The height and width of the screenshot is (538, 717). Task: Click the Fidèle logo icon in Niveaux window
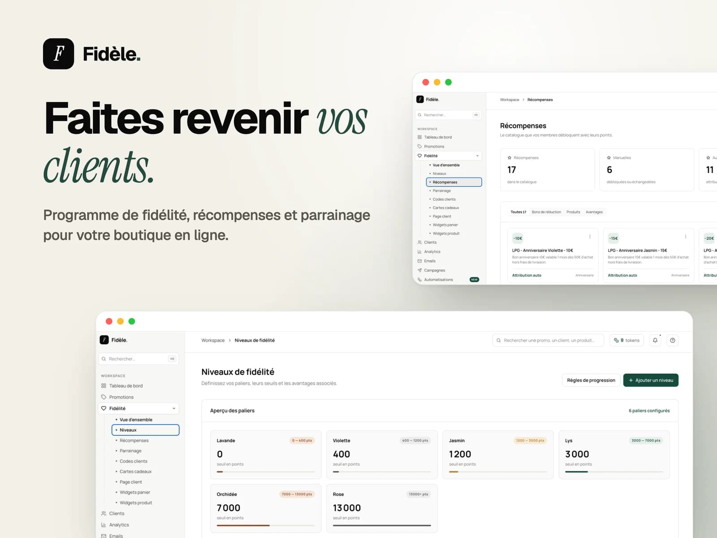click(x=104, y=340)
